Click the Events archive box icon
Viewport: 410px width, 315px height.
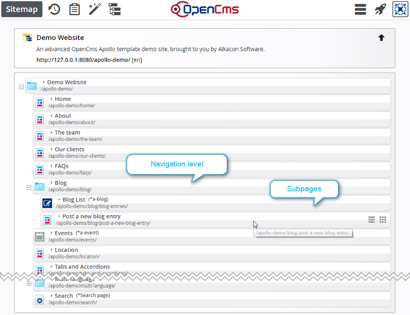coord(39,236)
